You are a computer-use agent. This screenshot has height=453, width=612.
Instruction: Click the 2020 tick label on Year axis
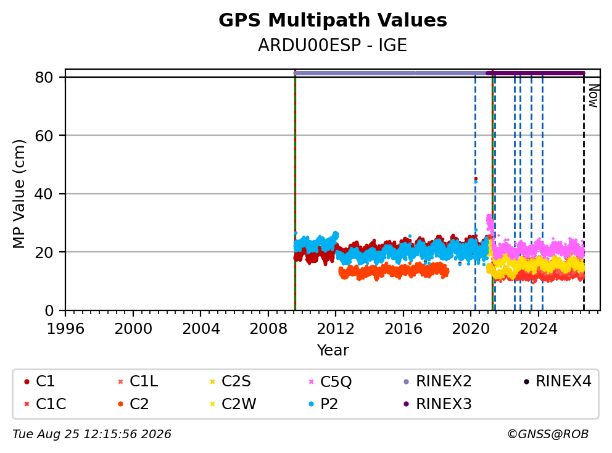click(x=471, y=329)
